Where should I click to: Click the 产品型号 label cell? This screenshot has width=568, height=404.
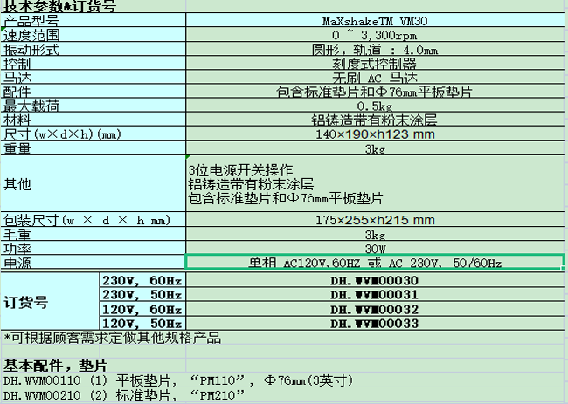pyautogui.click(x=94, y=20)
